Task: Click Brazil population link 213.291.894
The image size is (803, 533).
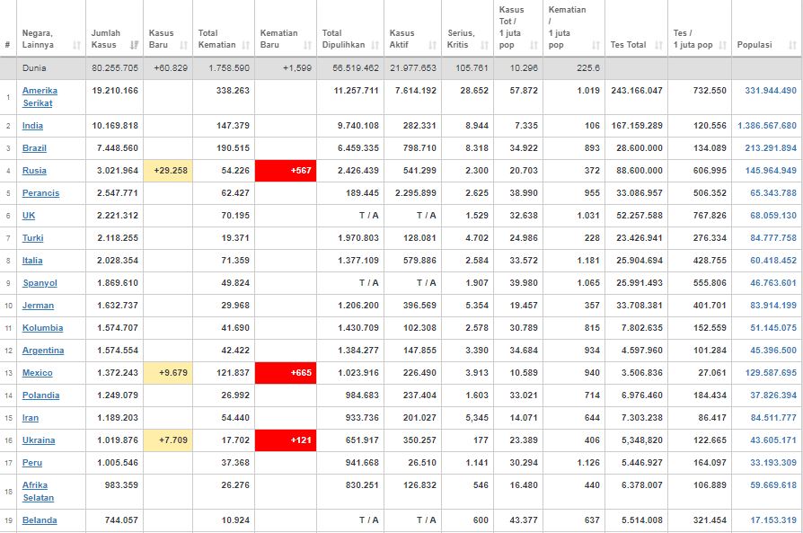Action: click(771, 148)
